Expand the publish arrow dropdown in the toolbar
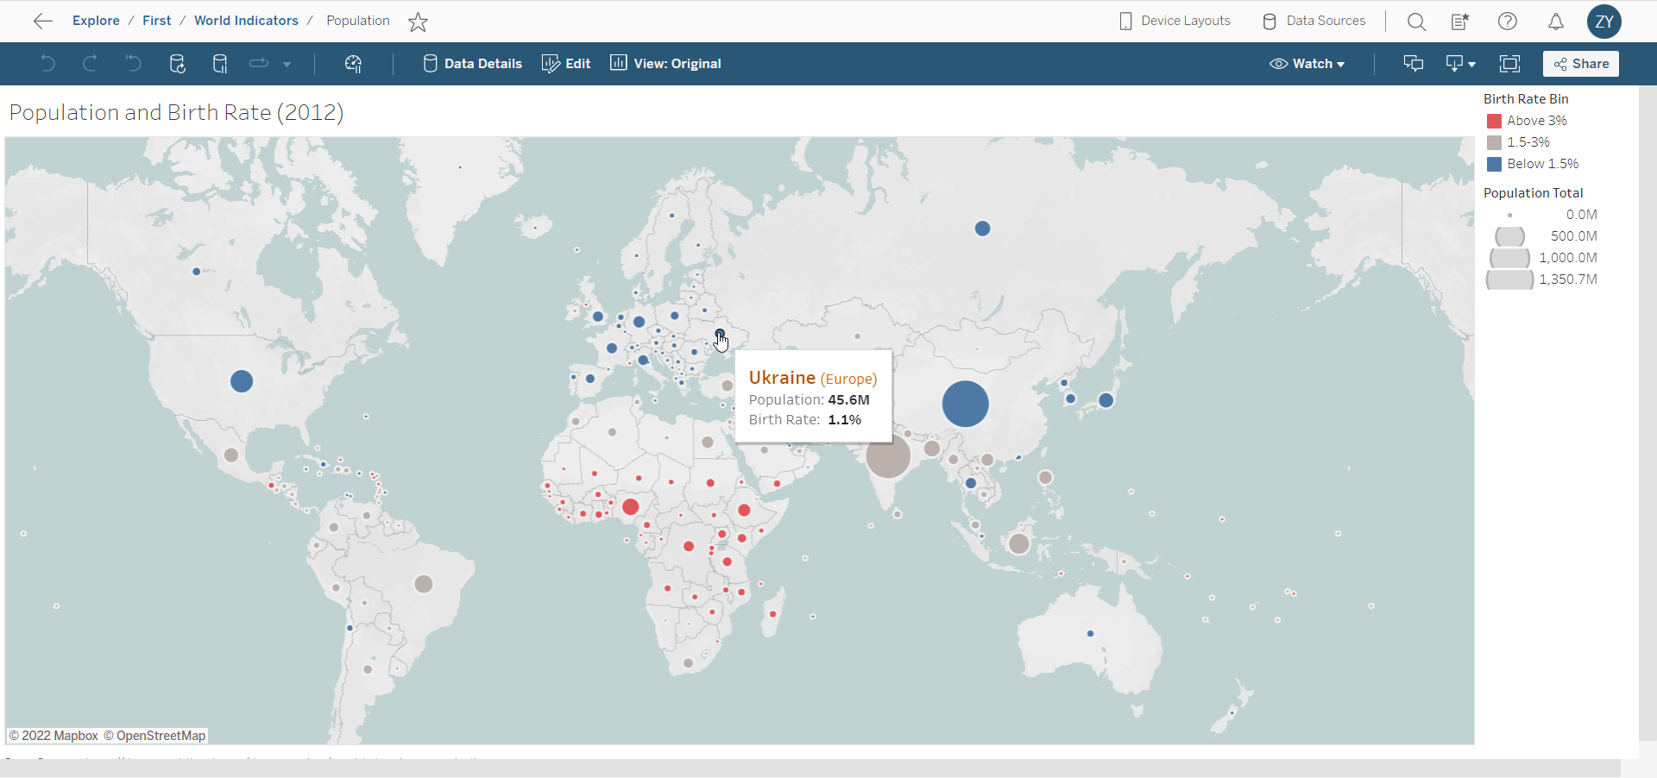1657x778 pixels. pos(287,63)
